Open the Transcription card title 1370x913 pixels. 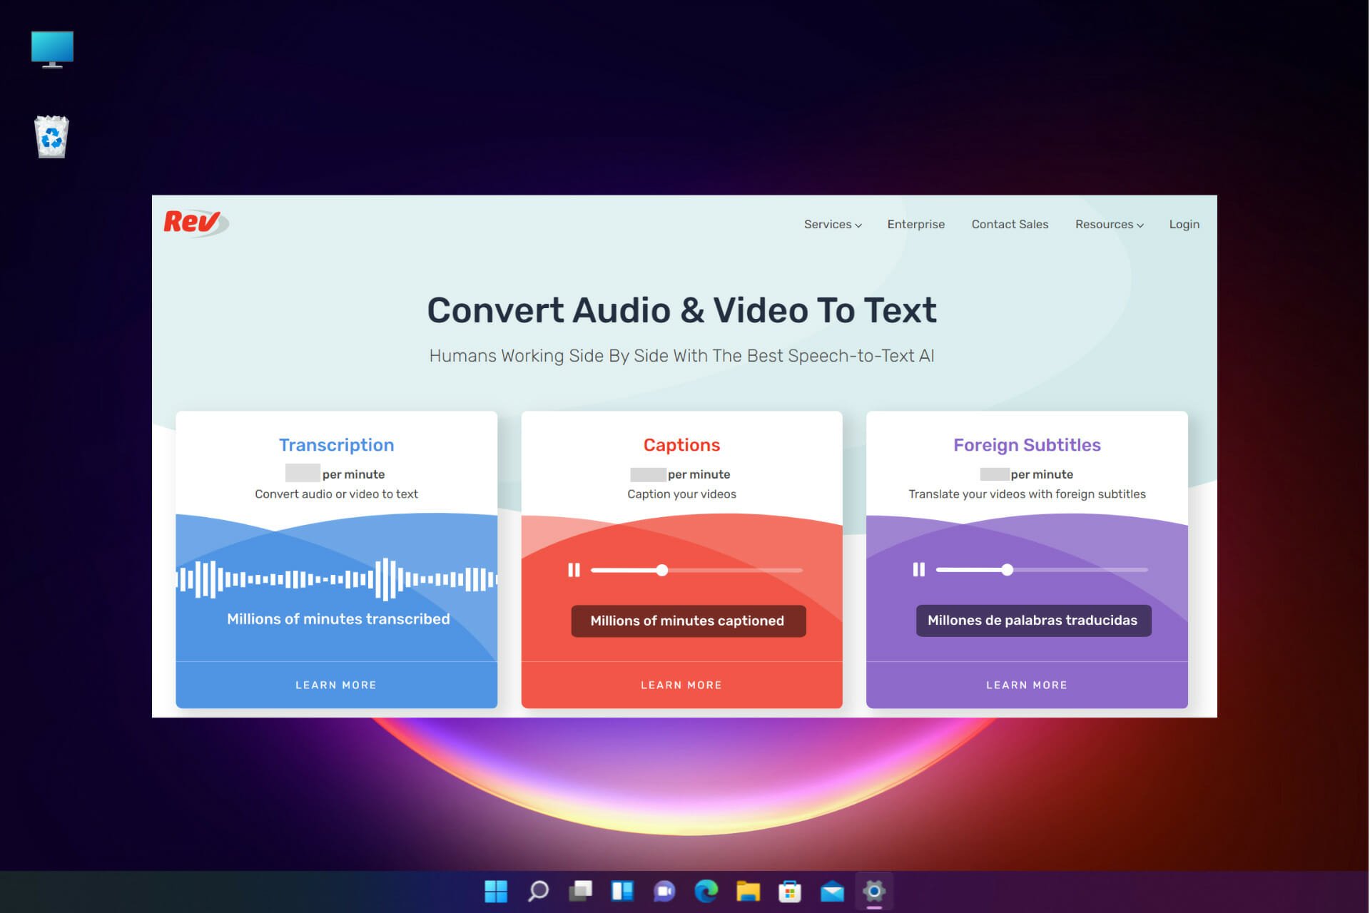336,444
